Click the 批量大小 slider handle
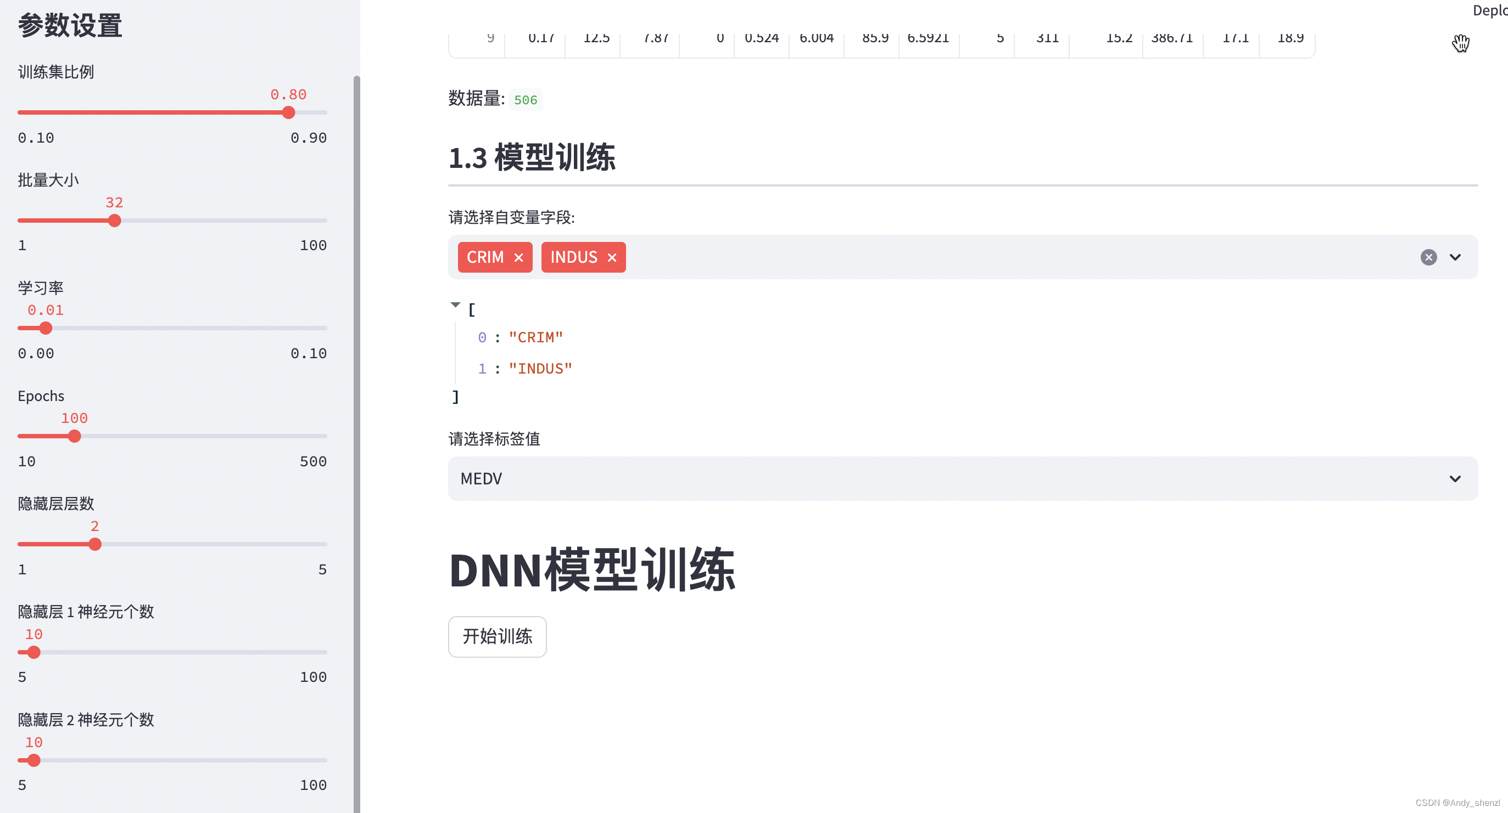Screen dimensions: 1508x813 point(115,221)
